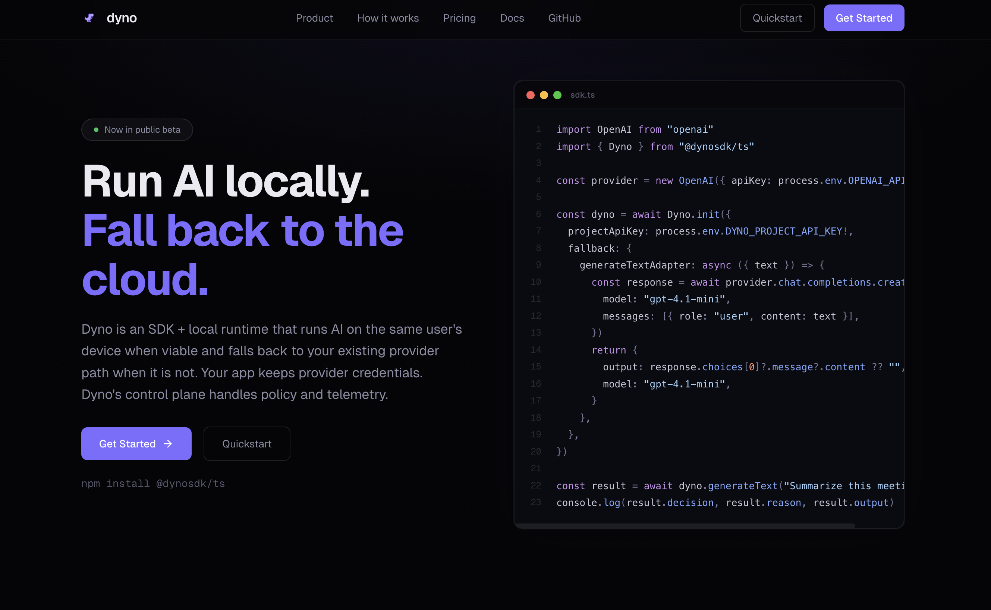The width and height of the screenshot is (991, 610).
Task: Click generateTextAdapter on line 9
Action: tap(635, 265)
